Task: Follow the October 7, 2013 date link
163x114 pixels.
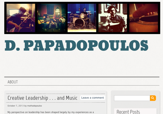Action: [16, 106]
